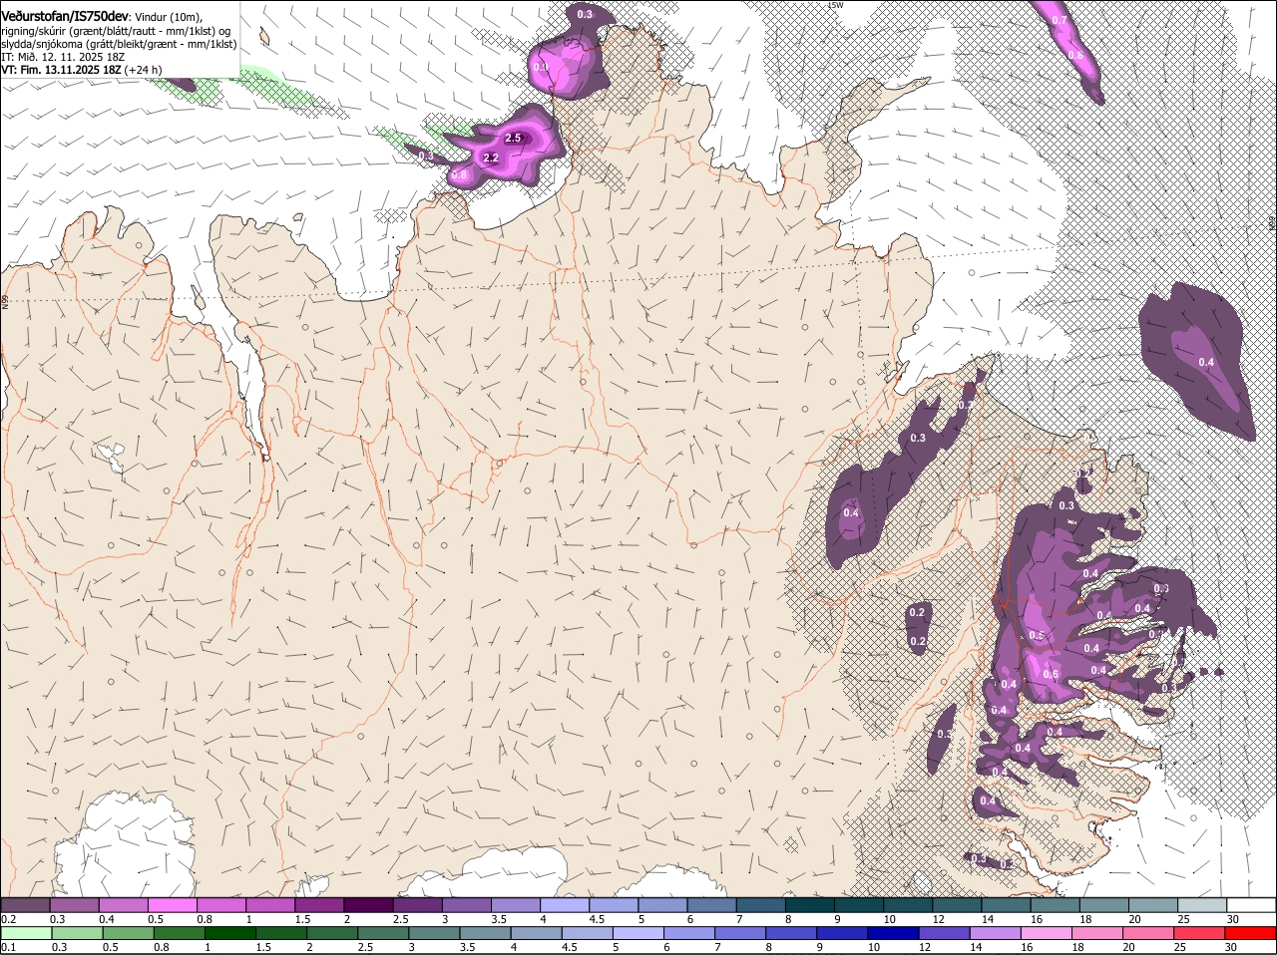Screen dimensions: 1277x955
Task: Select the green 0.5 swatch in the lower rain legend row
Action: tap(129, 933)
